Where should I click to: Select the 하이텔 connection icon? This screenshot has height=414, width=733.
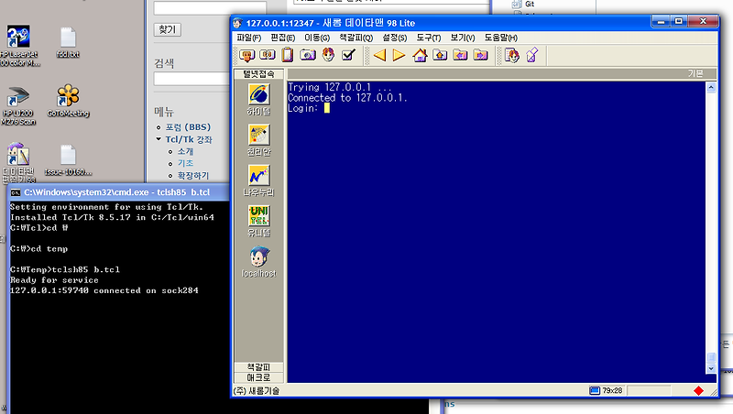coord(259,95)
